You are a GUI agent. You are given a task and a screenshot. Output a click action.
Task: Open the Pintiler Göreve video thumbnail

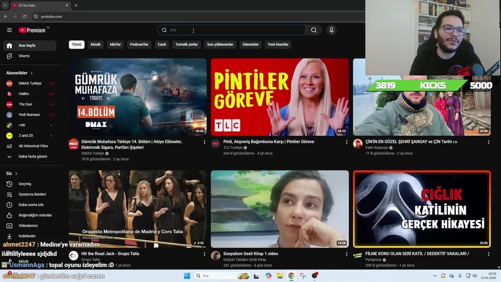[x=280, y=97]
